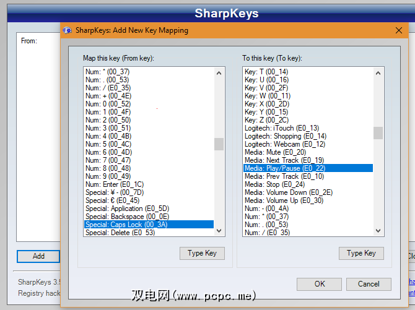Select 'Media: Prev Track (E0_10)' entry

click(308, 176)
